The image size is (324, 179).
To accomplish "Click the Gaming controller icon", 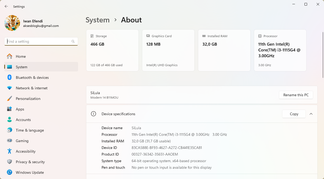I will point(9,141).
